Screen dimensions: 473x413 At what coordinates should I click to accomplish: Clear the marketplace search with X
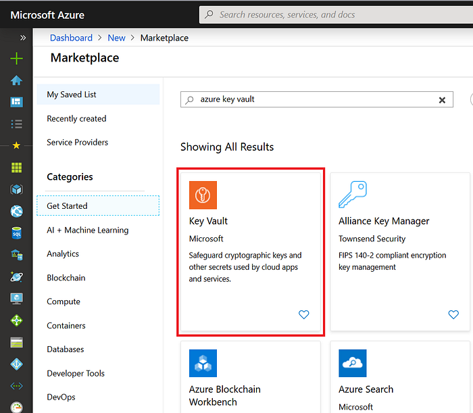[442, 100]
